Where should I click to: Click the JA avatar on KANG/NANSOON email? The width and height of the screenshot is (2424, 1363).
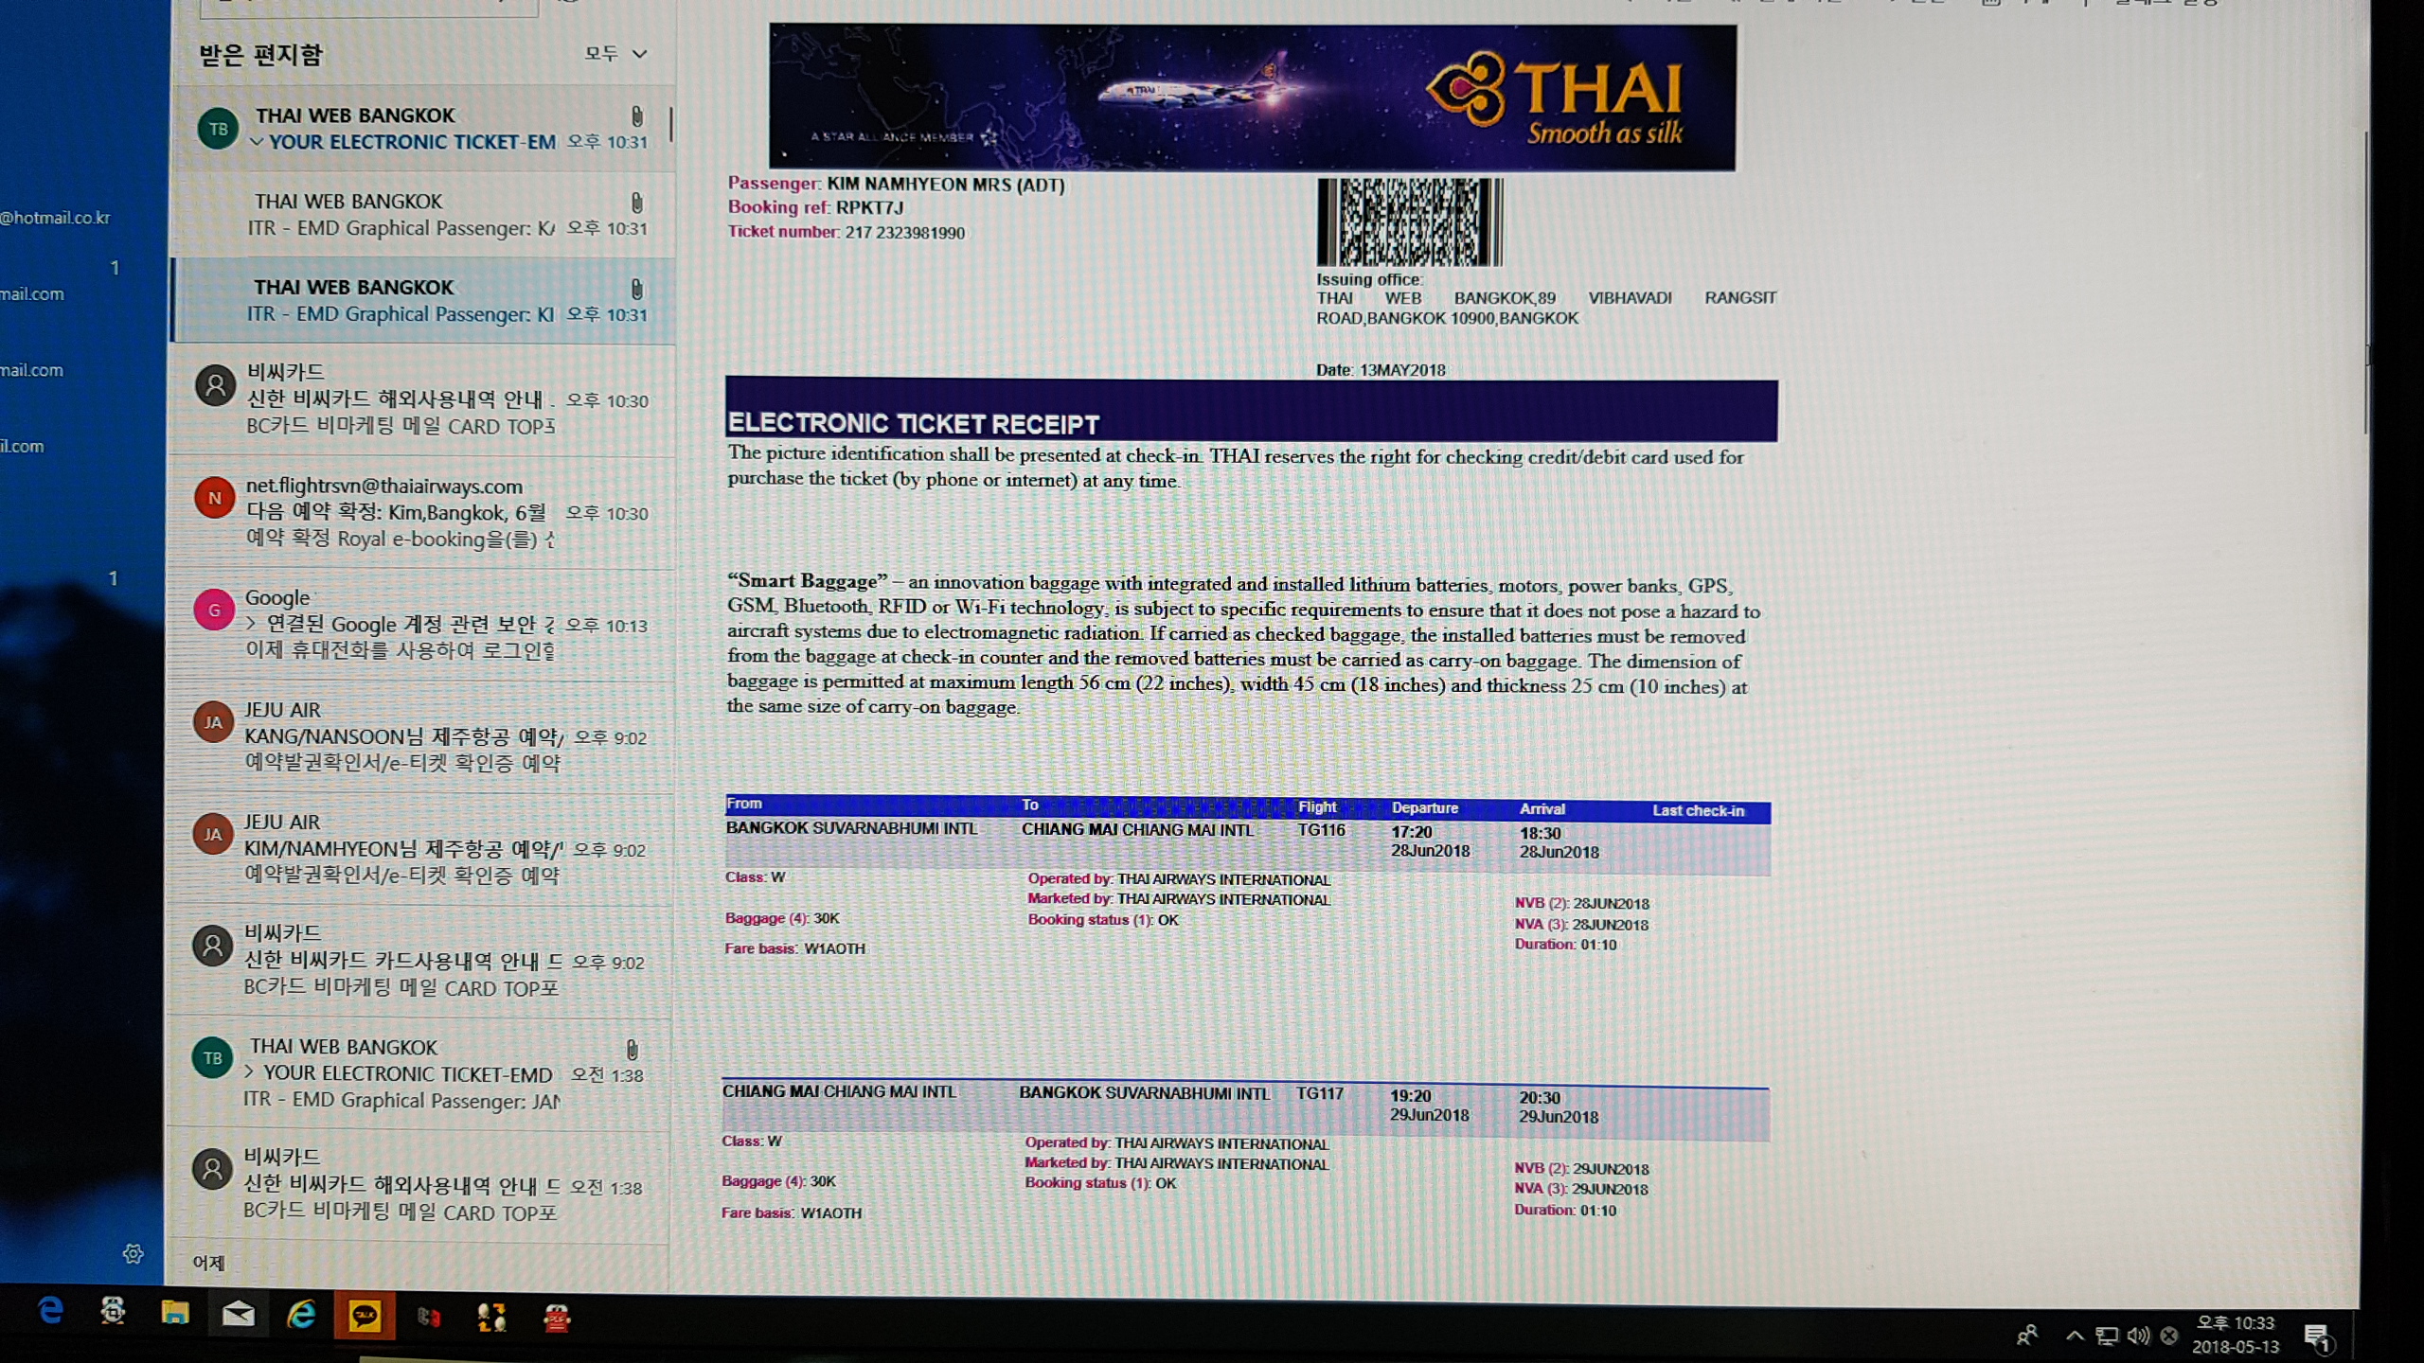point(213,722)
